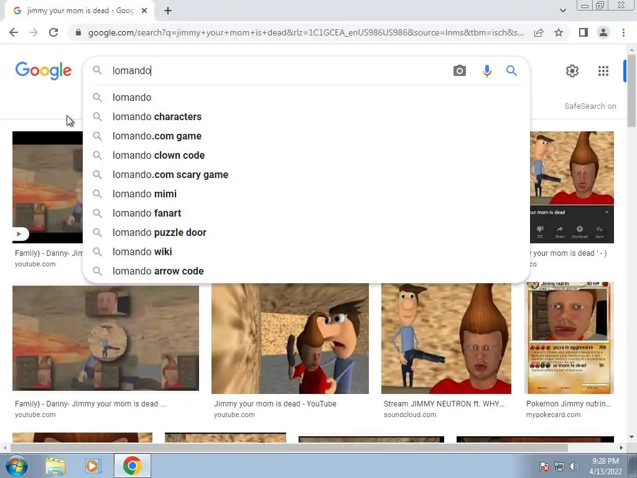Open Google settings gear icon

pyautogui.click(x=572, y=71)
